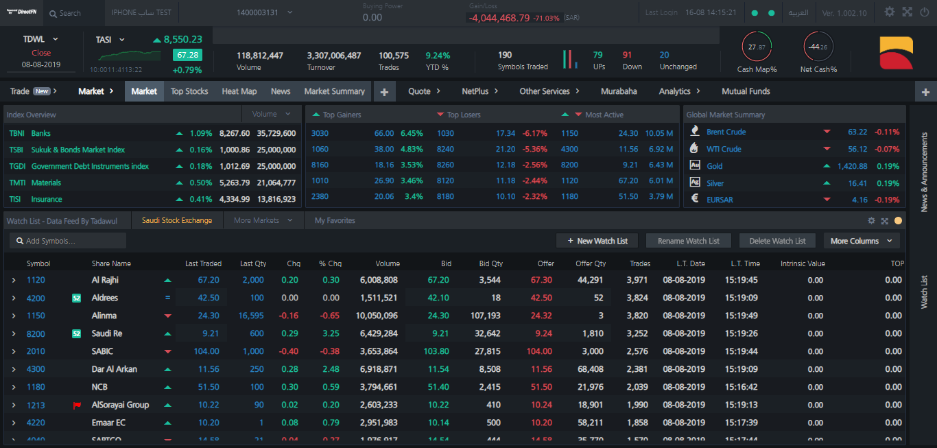The image size is (937, 448).
Task: Click the Brent Crude oil icon
Action: [694, 132]
